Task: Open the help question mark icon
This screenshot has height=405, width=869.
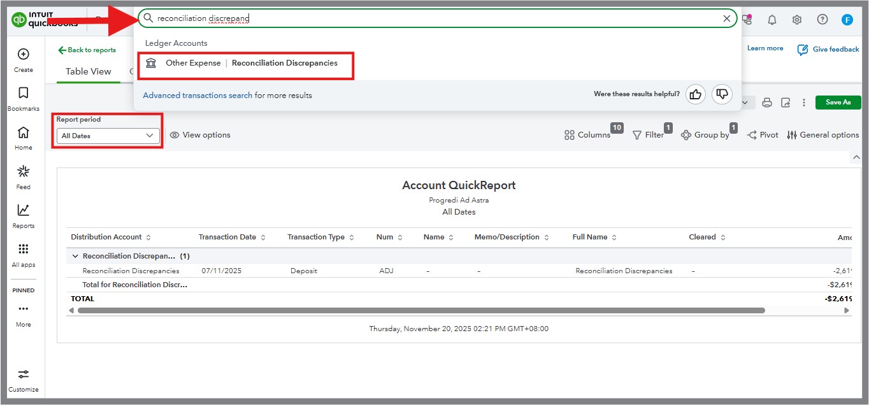Action: tap(822, 20)
